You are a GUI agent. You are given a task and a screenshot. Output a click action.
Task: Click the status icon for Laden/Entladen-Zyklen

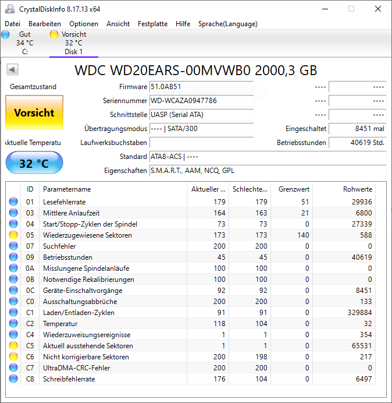click(13, 312)
